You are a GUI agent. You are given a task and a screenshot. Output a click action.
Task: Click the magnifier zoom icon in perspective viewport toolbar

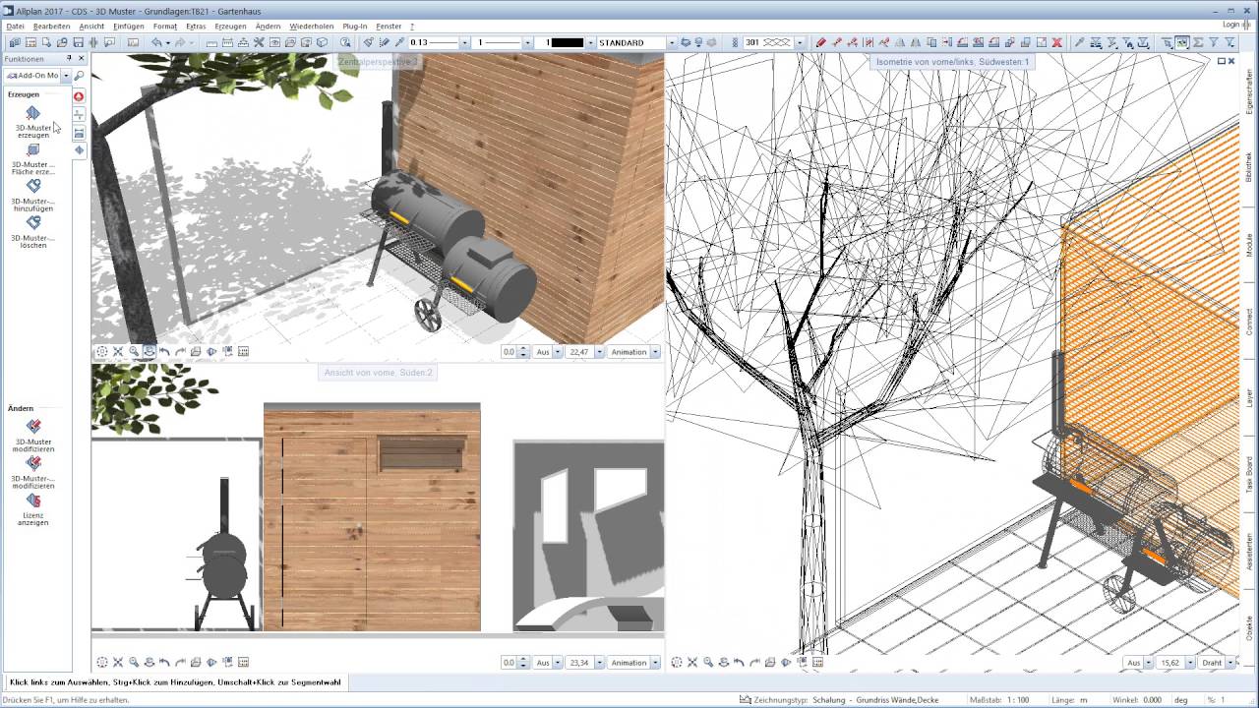coord(133,351)
